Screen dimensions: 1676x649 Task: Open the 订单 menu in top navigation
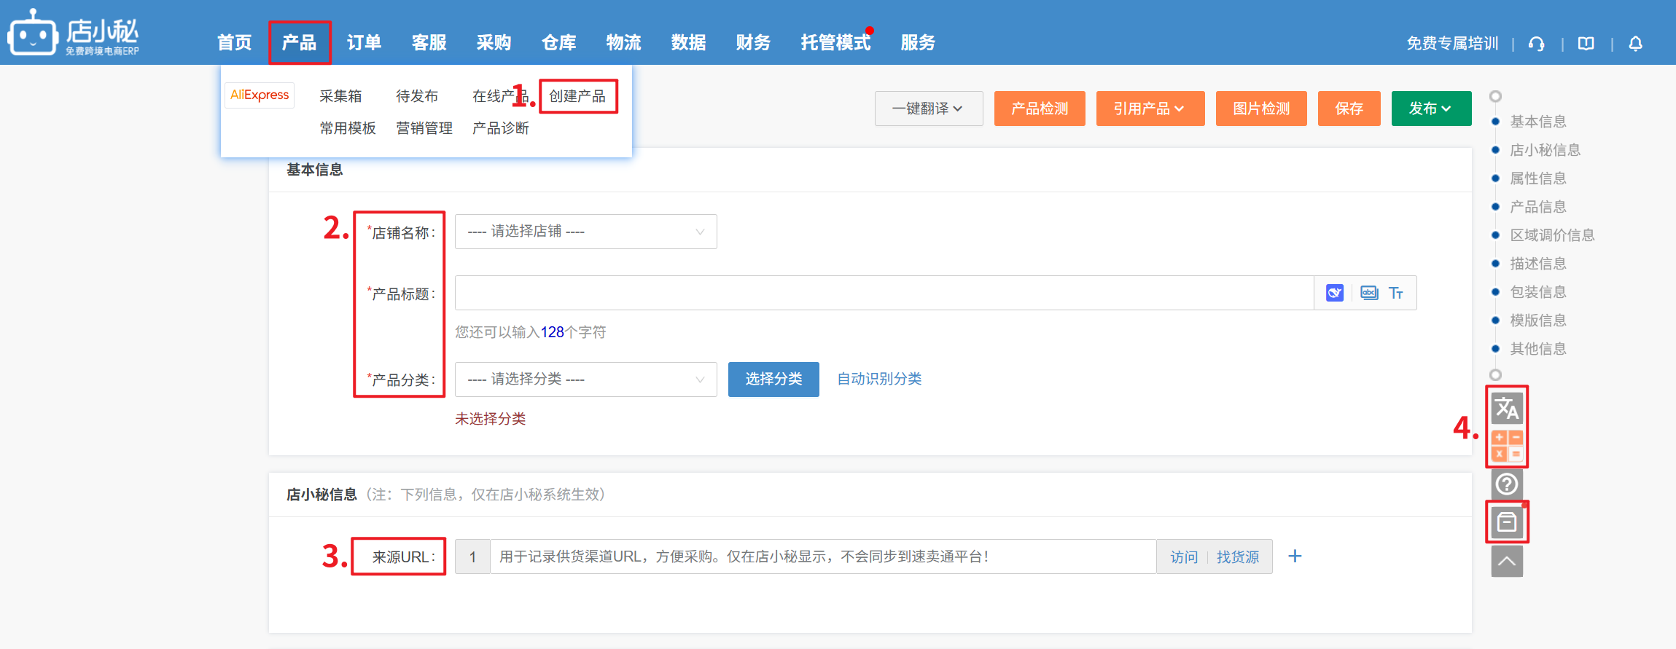pyautogui.click(x=364, y=43)
